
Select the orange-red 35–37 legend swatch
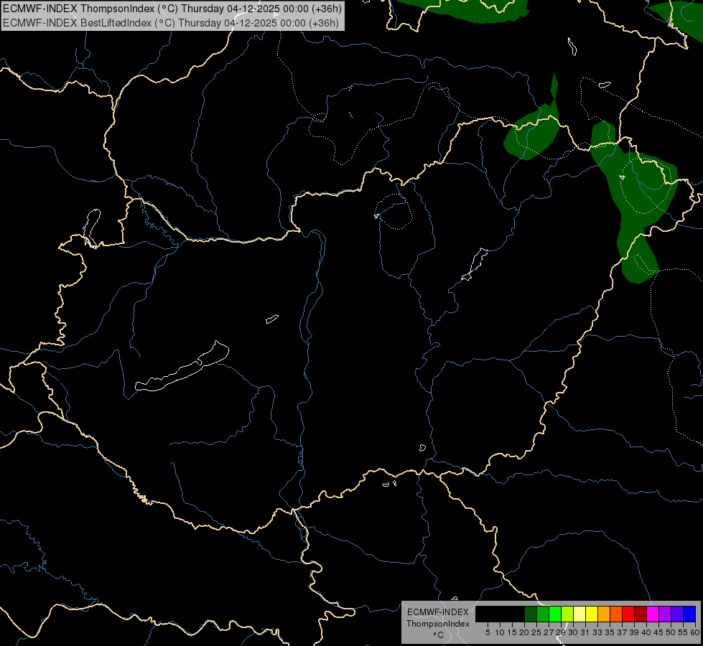(x=616, y=614)
